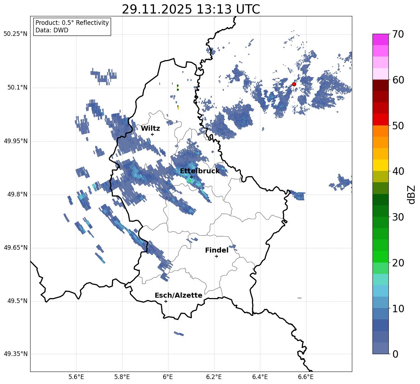Click the title 29.11.2025 13:13 UTC
The height and width of the screenshot is (384, 420).
[x=191, y=9]
